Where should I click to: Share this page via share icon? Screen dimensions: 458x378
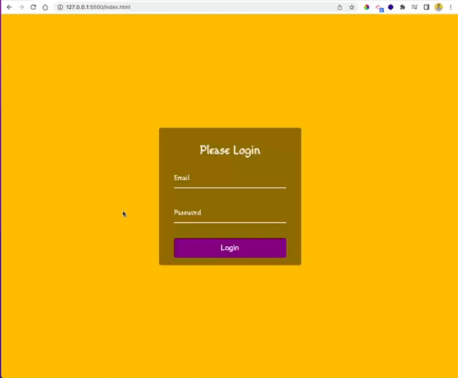(x=340, y=7)
